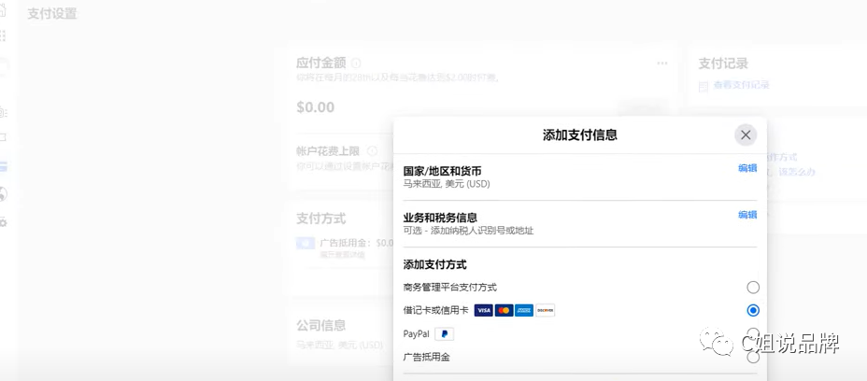Click the Discover card logo
Screen dimensions: 867x381
tap(545, 310)
